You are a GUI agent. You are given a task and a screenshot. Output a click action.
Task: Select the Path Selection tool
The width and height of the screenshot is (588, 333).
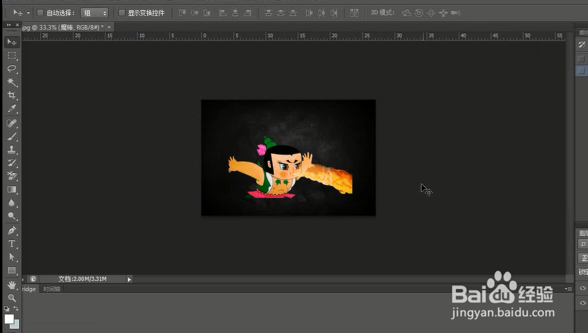[x=12, y=256]
